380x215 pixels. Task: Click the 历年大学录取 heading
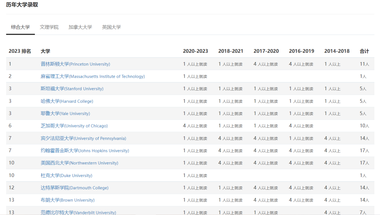pyautogui.click(x=22, y=5)
